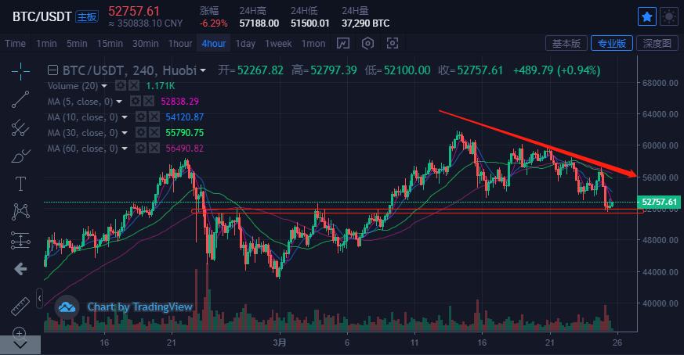
Task: Toggle the favorite star button
Action: 647,16
